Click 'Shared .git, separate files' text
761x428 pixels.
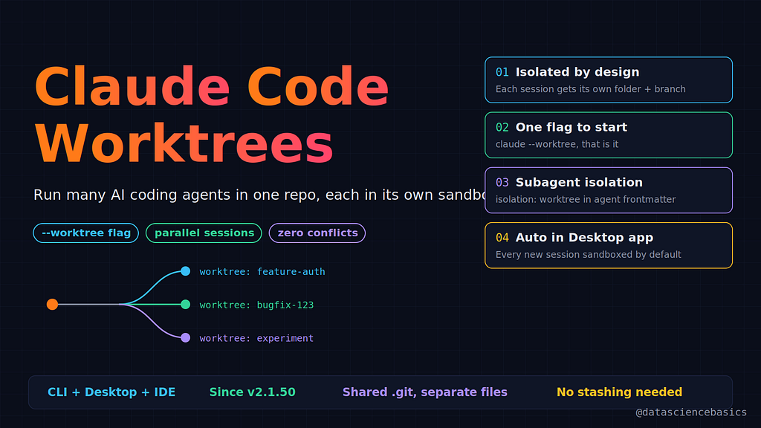[x=425, y=392]
